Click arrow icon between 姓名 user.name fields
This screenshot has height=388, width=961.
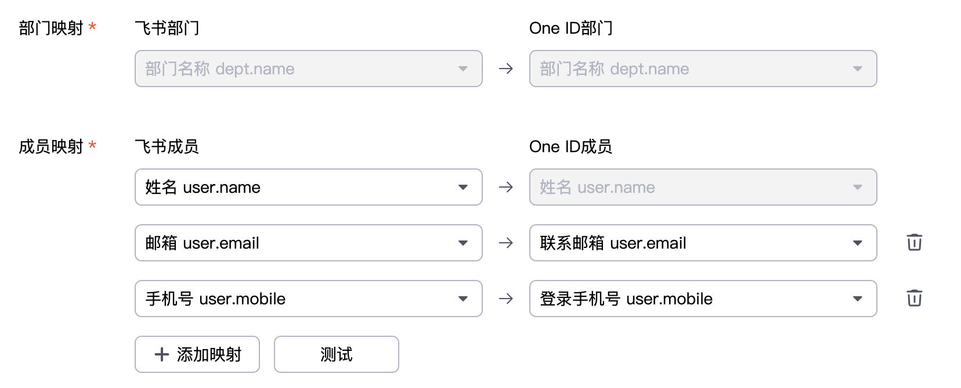(x=506, y=187)
